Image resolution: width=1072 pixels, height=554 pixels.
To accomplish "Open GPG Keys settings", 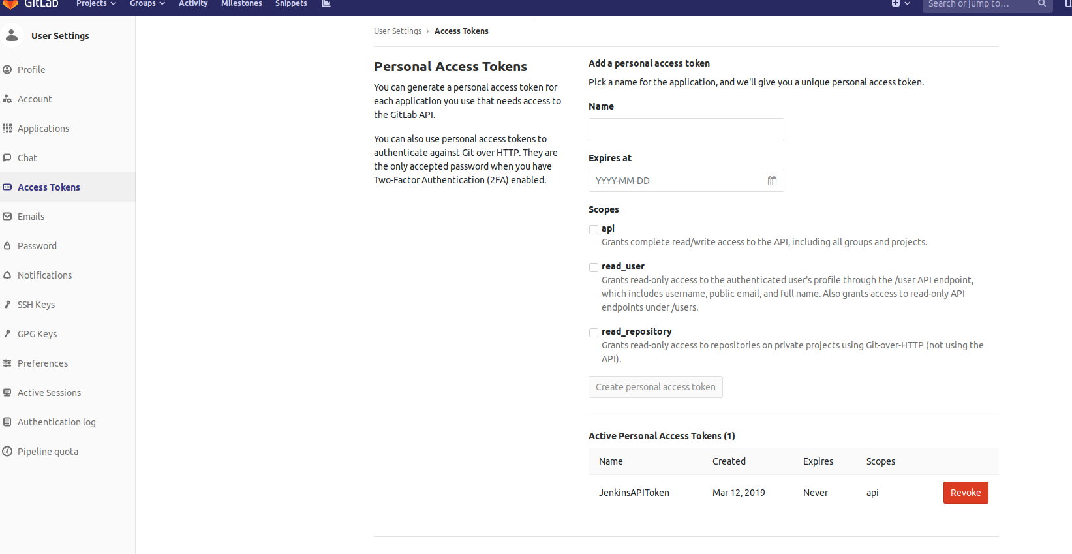I will pyautogui.click(x=37, y=334).
